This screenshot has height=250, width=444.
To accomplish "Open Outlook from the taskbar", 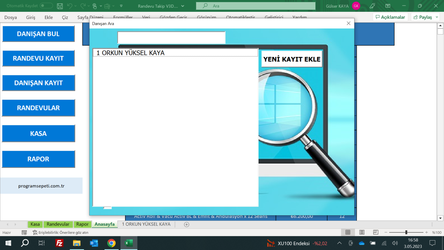I will pyautogui.click(x=94, y=243).
